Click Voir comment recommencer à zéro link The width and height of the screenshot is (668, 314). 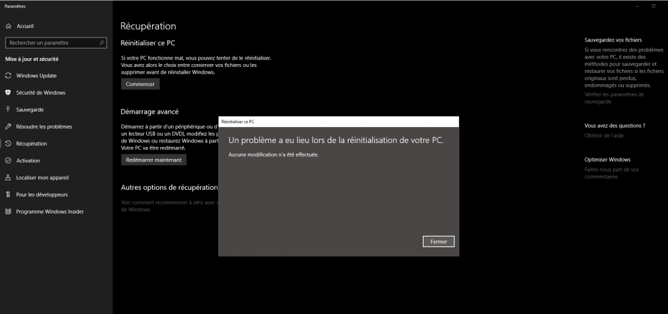(170, 206)
